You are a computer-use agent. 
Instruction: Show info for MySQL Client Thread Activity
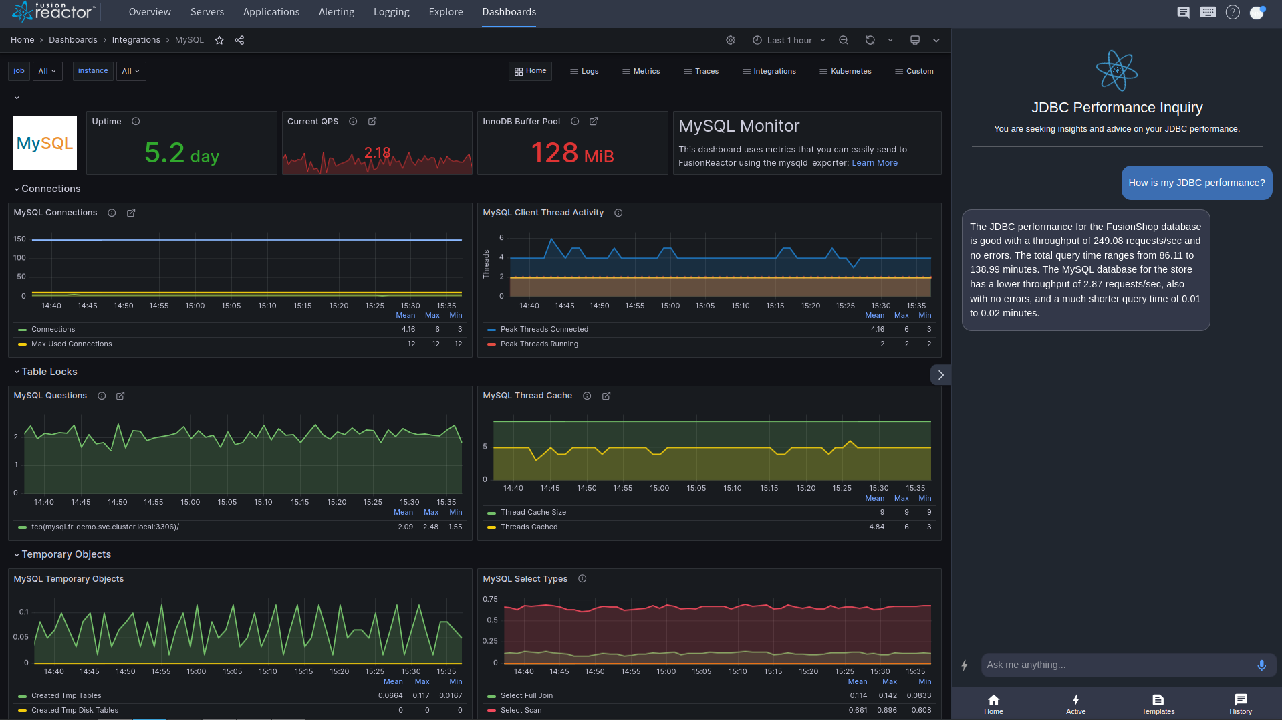(618, 213)
